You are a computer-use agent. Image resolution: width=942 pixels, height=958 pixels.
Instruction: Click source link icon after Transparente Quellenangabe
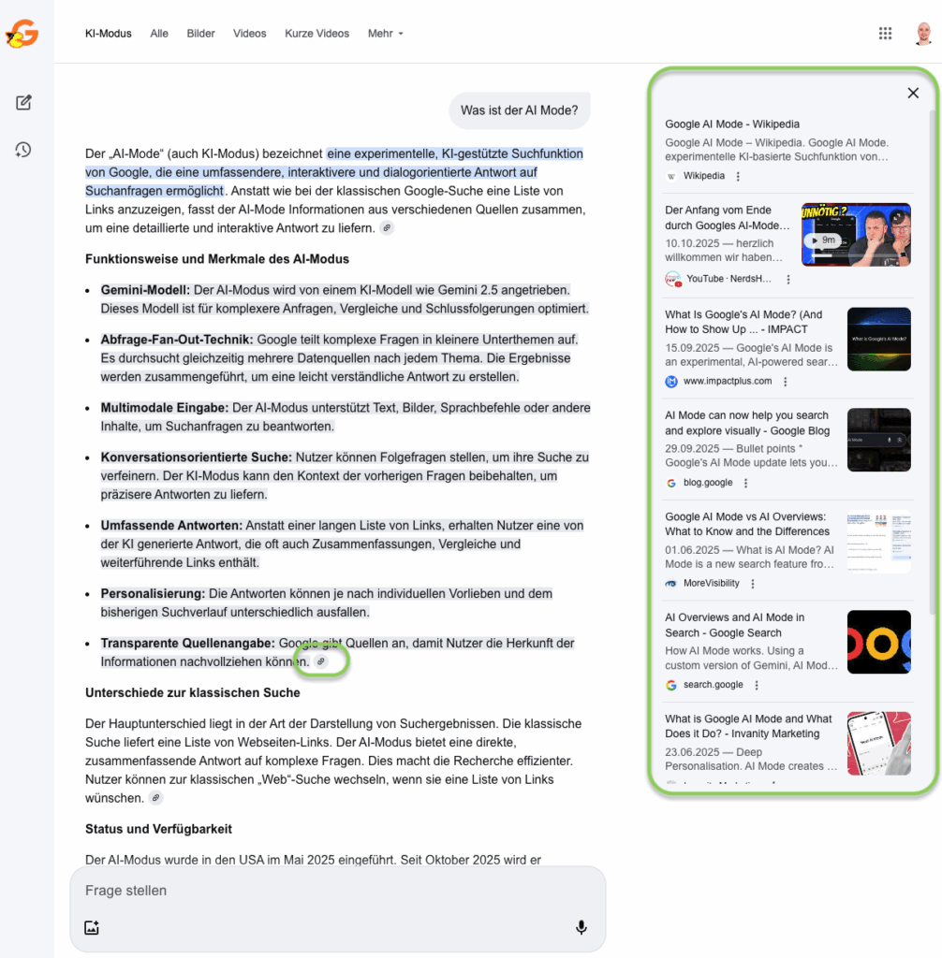point(321,661)
